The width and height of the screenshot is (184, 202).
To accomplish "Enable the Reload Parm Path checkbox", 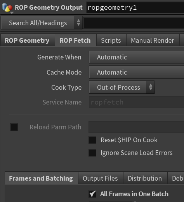I will 14,127.
